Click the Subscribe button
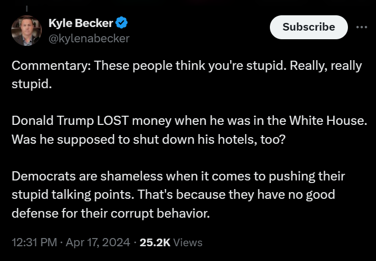This screenshot has width=376, height=261. (308, 27)
